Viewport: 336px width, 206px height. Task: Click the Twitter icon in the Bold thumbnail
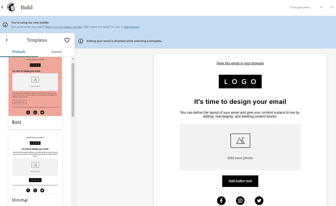point(42,112)
